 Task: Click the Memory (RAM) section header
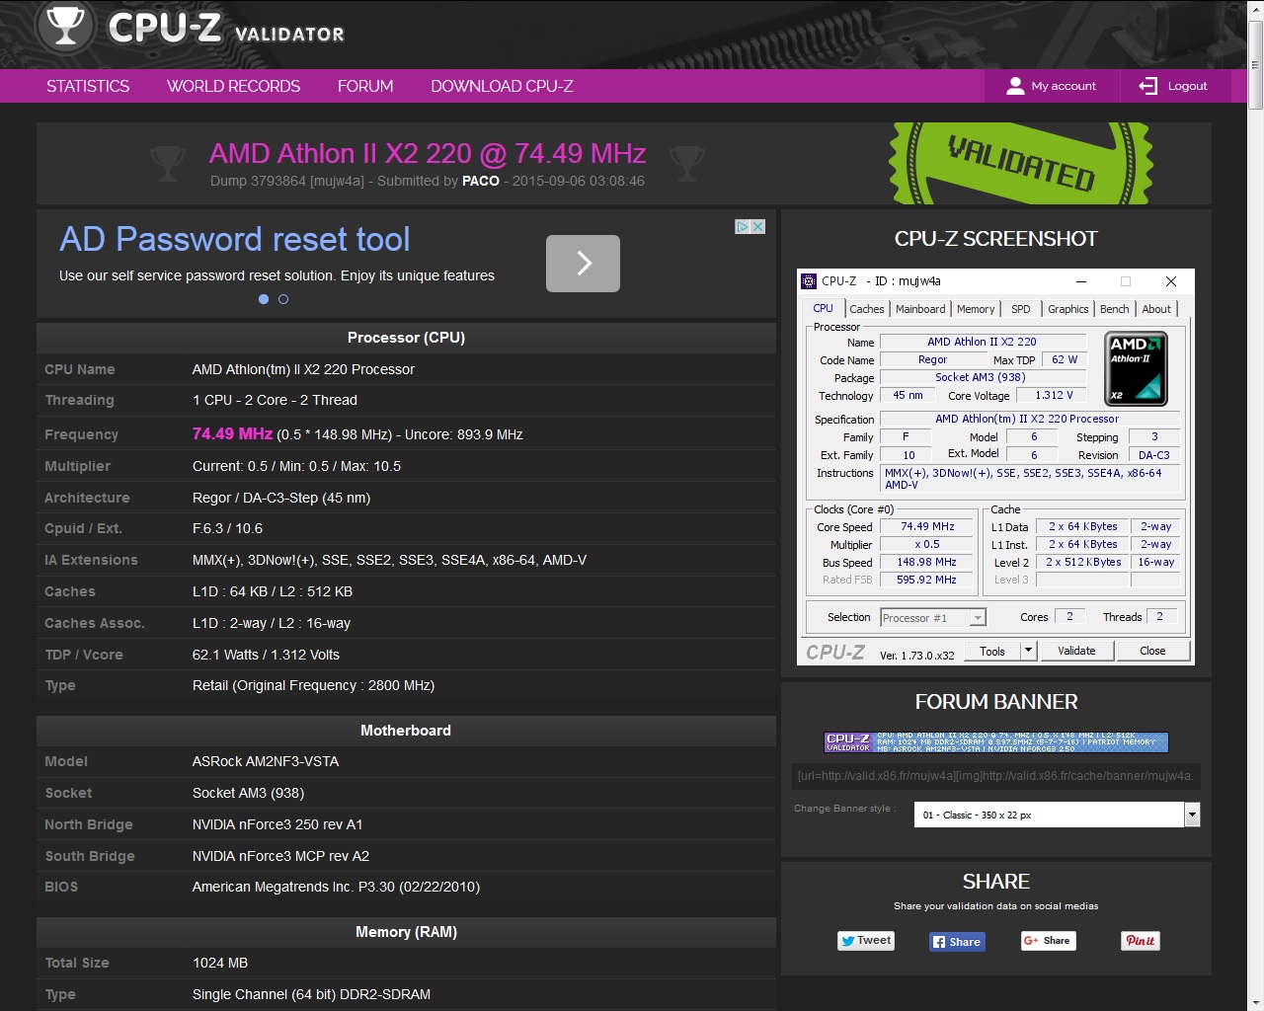(x=406, y=932)
